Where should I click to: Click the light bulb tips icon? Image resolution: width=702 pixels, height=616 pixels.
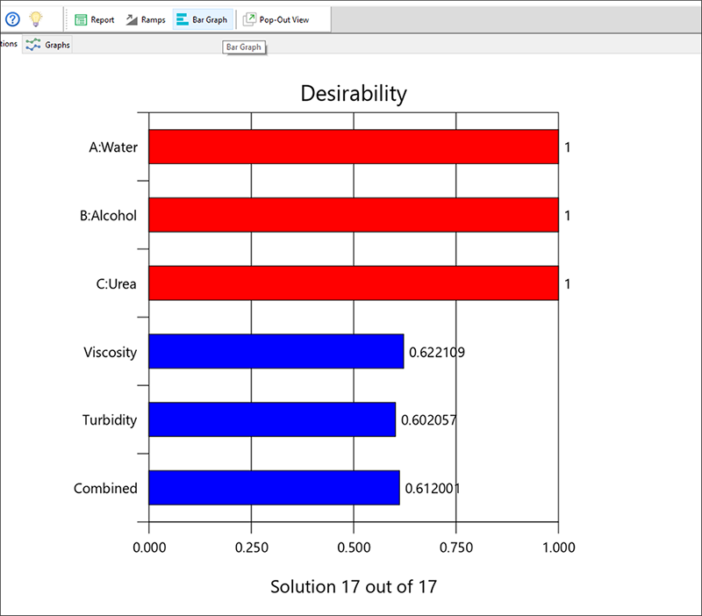[x=36, y=18]
